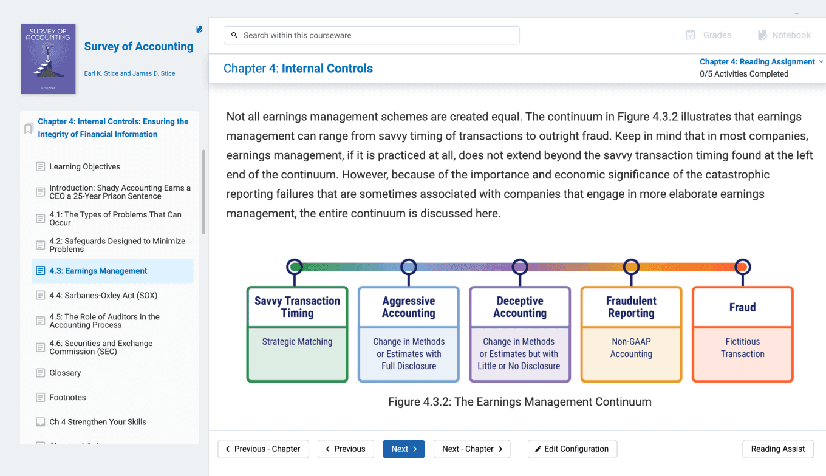Click left chevron in Previous - Chapter button

(x=228, y=449)
